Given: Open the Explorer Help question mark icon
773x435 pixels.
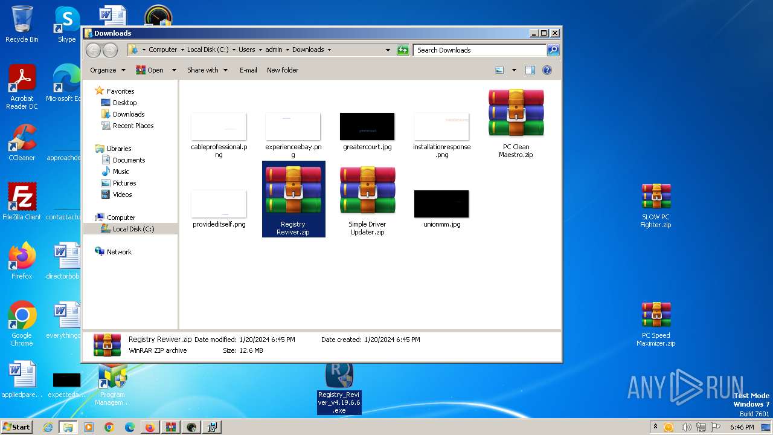Looking at the screenshot, I should point(547,70).
